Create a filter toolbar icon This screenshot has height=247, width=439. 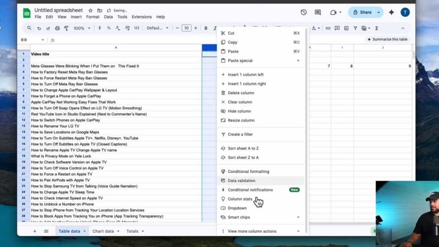(355, 28)
